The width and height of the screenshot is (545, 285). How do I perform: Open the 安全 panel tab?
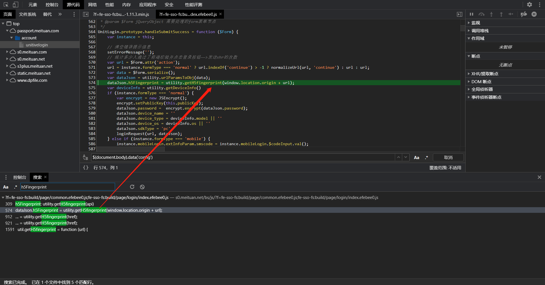coord(169,5)
